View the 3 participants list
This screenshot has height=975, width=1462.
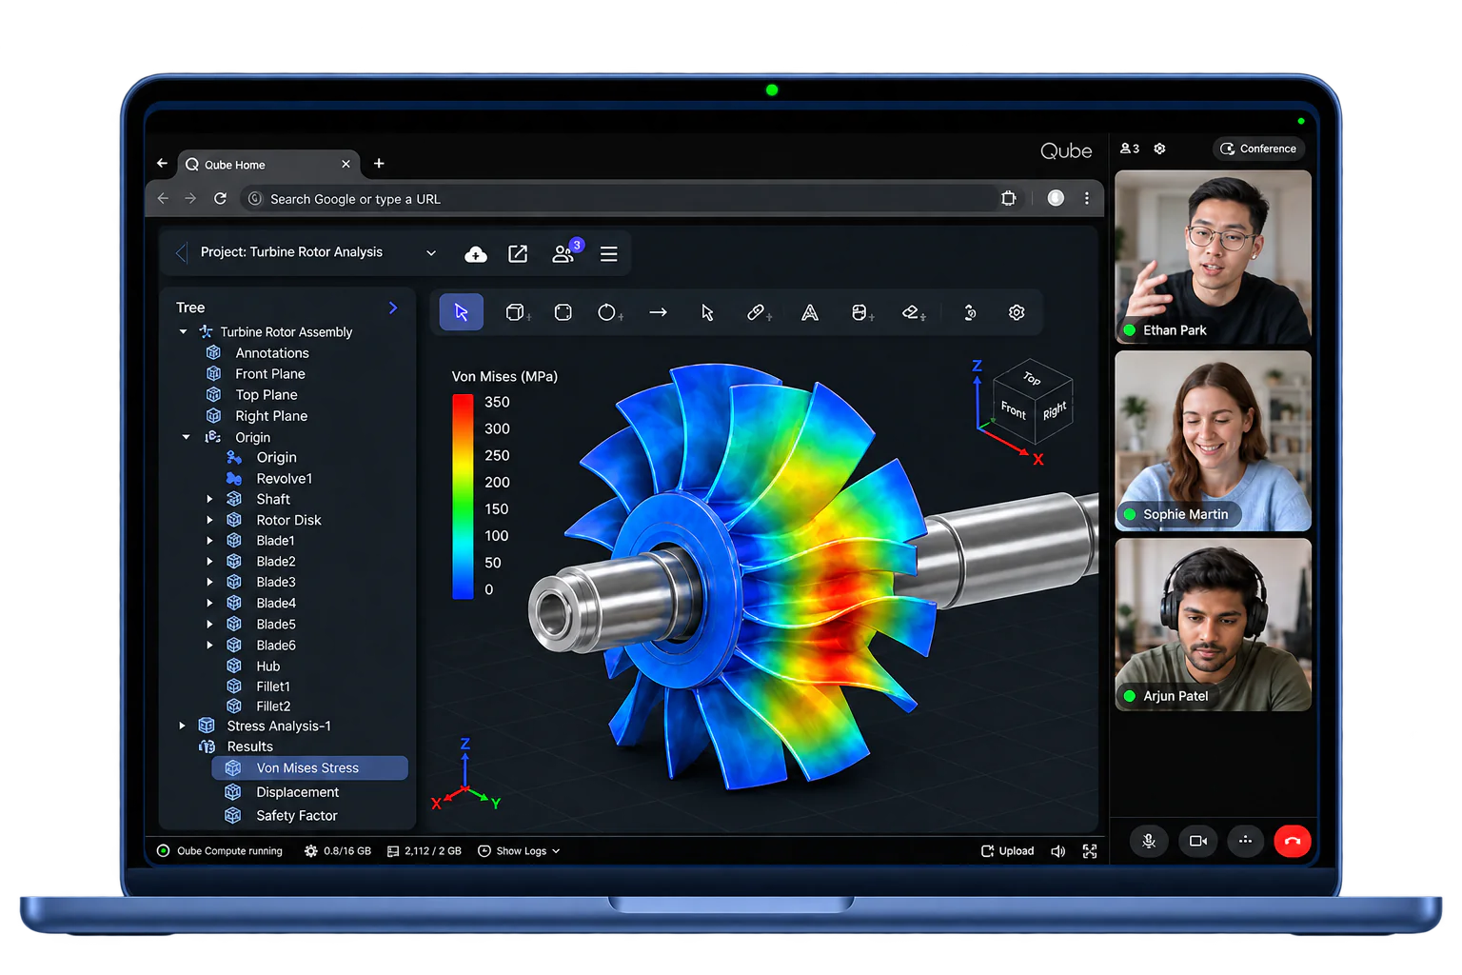pos(1130,149)
